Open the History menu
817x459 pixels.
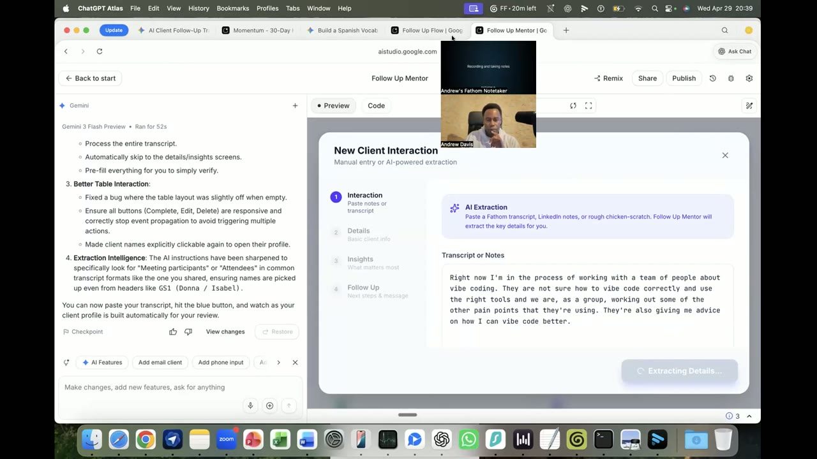pos(199,8)
